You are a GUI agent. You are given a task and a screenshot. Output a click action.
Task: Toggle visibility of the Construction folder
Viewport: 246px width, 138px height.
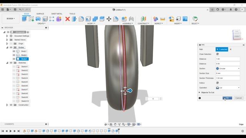click(11, 105)
